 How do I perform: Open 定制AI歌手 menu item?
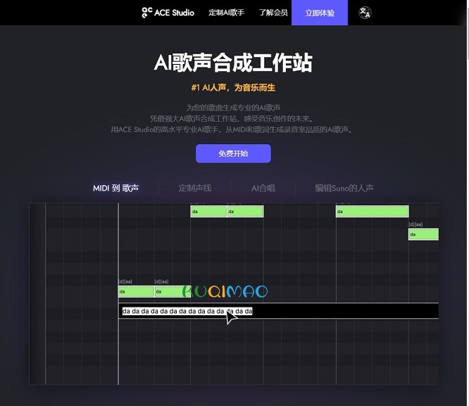pyautogui.click(x=227, y=13)
